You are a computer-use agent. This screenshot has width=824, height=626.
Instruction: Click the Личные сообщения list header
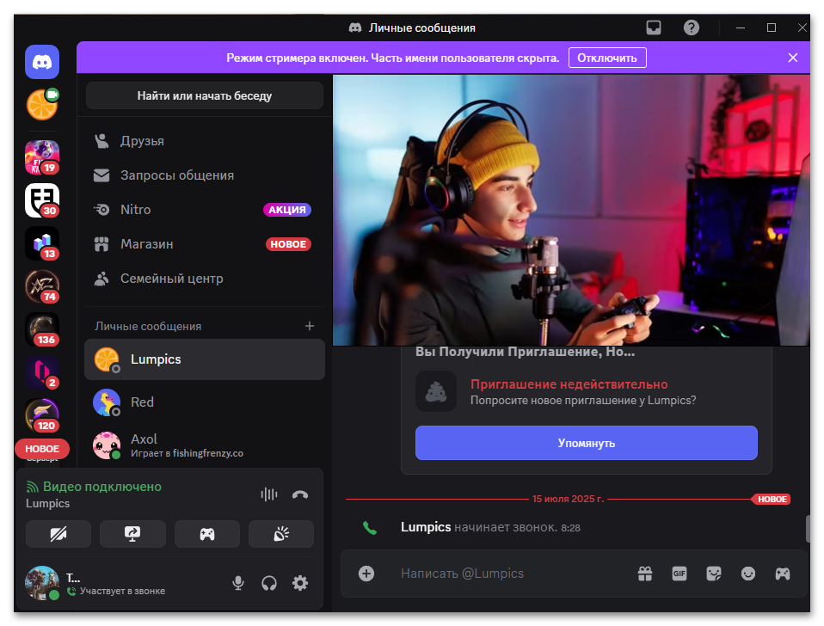(x=148, y=326)
